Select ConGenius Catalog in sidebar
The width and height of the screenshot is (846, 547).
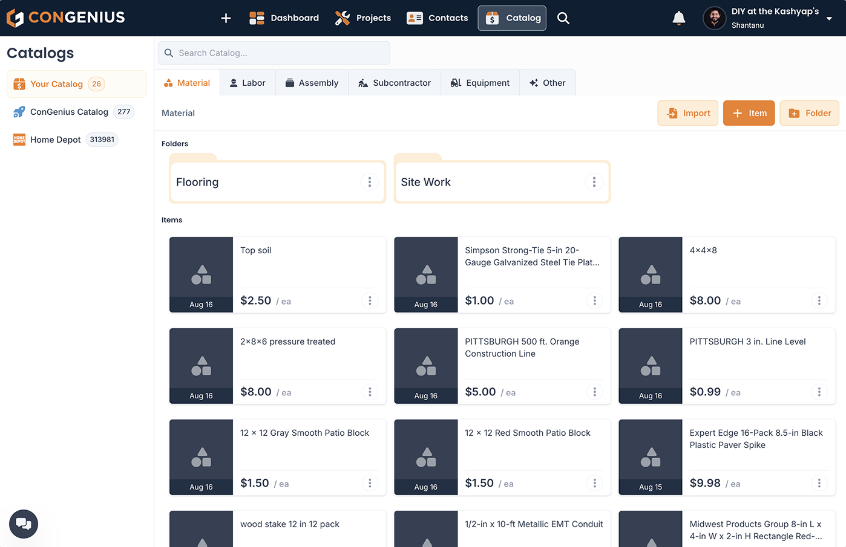point(76,112)
